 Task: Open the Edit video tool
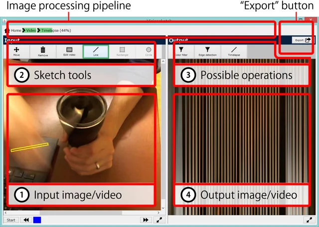(69, 51)
